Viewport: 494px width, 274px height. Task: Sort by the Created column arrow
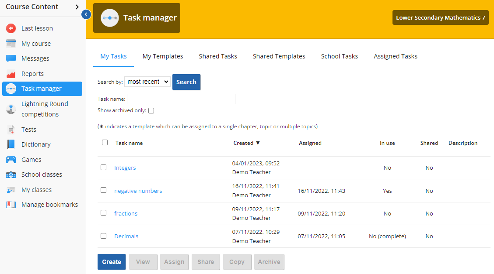point(258,143)
